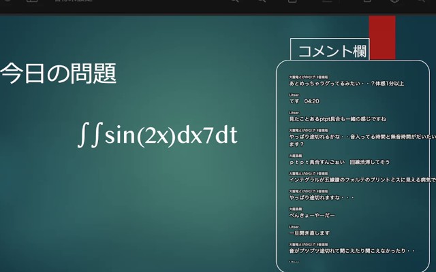Click comment 音がプツプツ途切れて聞こえたり
This screenshot has height=272, width=436.
(352, 251)
